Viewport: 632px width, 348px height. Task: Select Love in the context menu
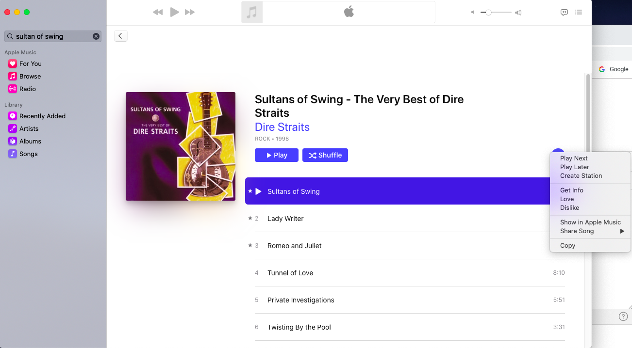click(x=567, y=199)
